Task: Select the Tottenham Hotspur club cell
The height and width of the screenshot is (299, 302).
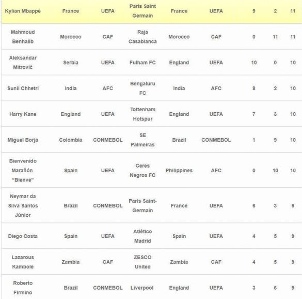Action: click(142, 114)
